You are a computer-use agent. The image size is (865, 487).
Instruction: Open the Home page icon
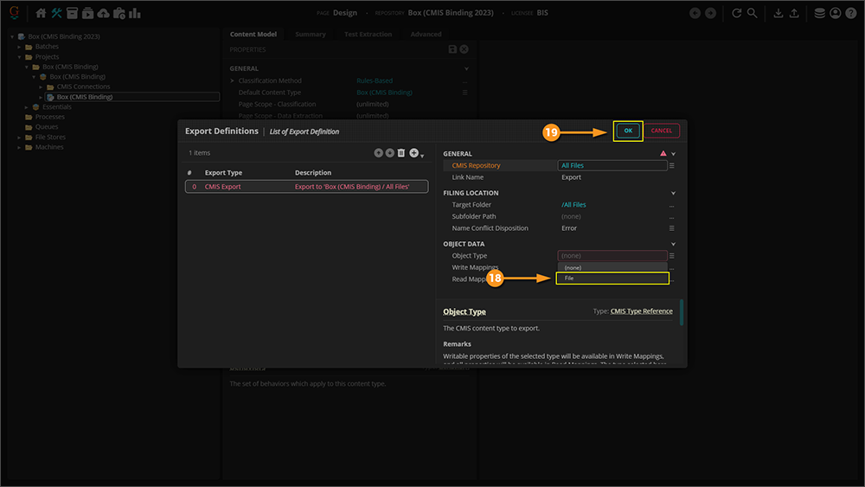click(41, 13)
